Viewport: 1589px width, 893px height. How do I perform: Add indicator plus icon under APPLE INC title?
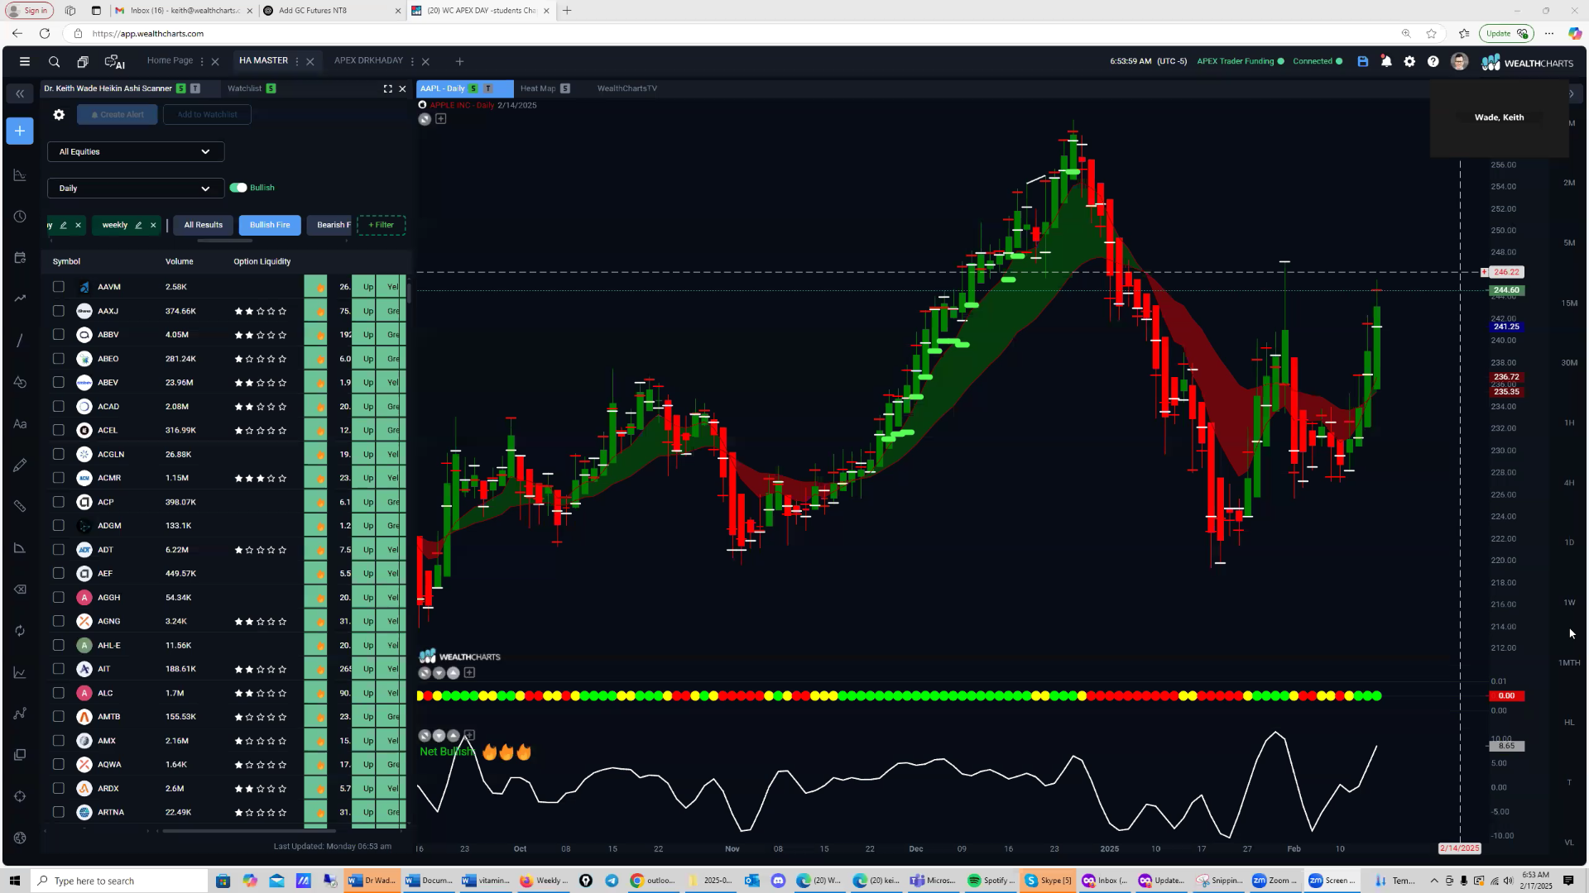click(x=441, y=119)
